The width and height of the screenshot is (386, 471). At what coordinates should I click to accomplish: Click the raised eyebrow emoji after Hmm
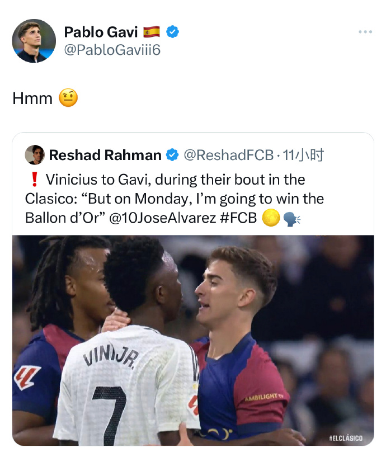(x=68, y=98)
